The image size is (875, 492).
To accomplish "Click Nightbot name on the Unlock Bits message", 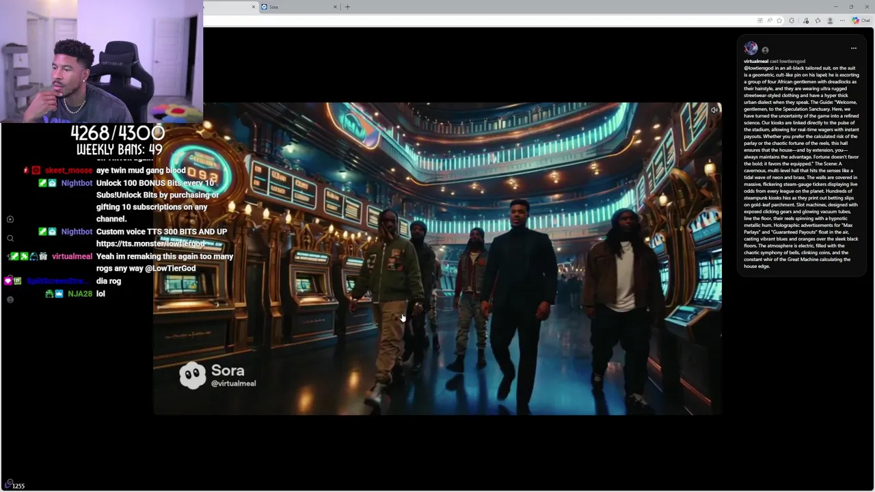I will pyautogui.click(x=77, y=183).
